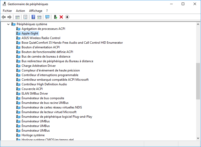
Task: Select ASUS Wireless Radio Control
Action: pos(41,38)
